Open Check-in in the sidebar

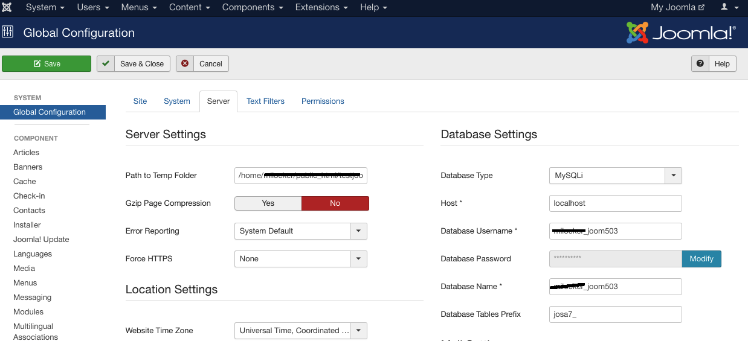point(29,196)
